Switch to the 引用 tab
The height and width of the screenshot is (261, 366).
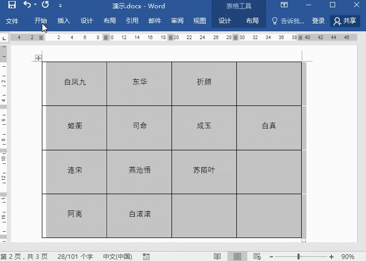pyautogui.click(x=132, y=21)
